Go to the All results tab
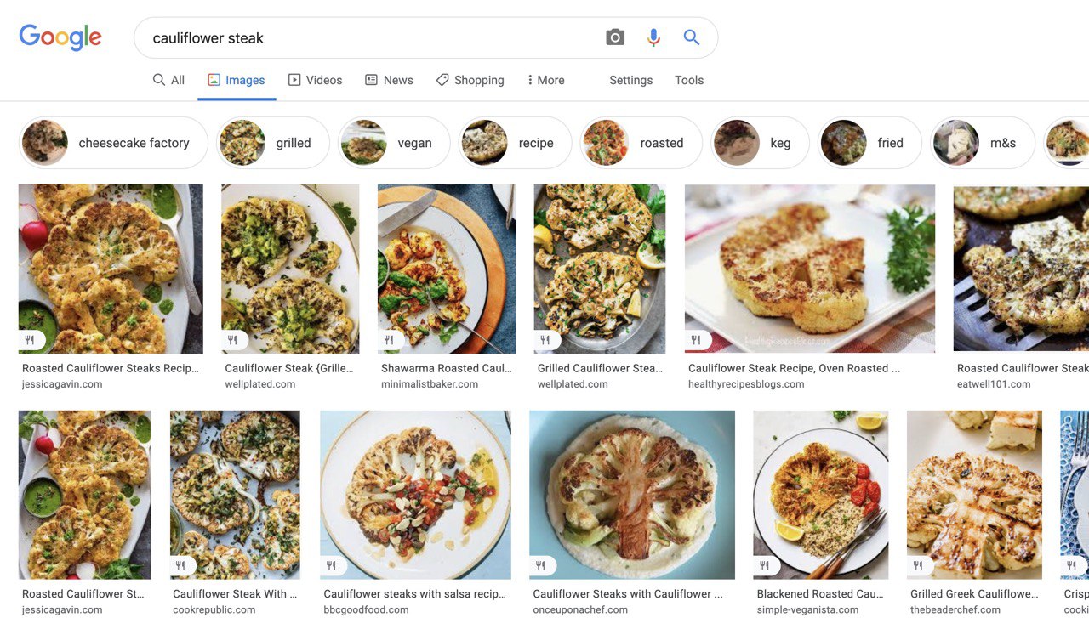The width and height of the screenshot is (1089, 618). point(168,80)
